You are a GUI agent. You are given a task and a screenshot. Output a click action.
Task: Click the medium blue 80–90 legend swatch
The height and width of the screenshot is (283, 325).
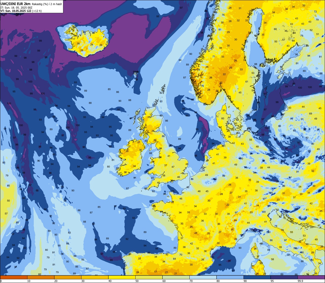(230, 277)
